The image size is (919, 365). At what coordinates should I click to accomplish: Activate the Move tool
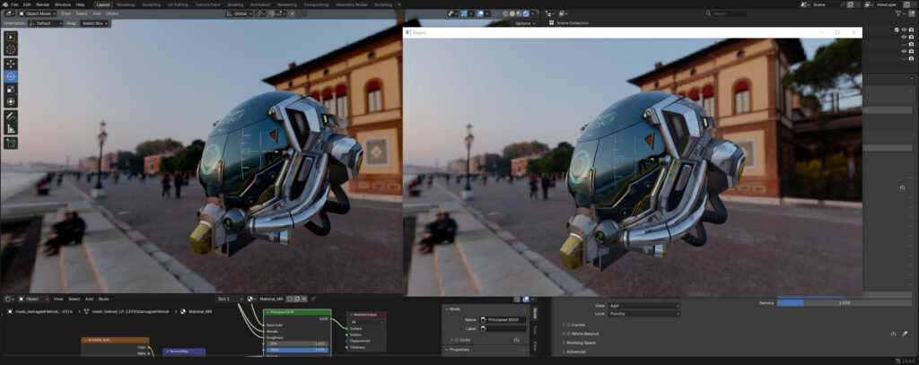tap(11, 64)
